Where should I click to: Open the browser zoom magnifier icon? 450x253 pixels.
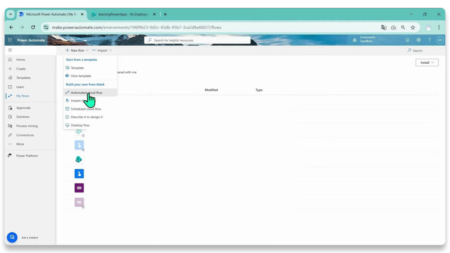coord(403,28)
